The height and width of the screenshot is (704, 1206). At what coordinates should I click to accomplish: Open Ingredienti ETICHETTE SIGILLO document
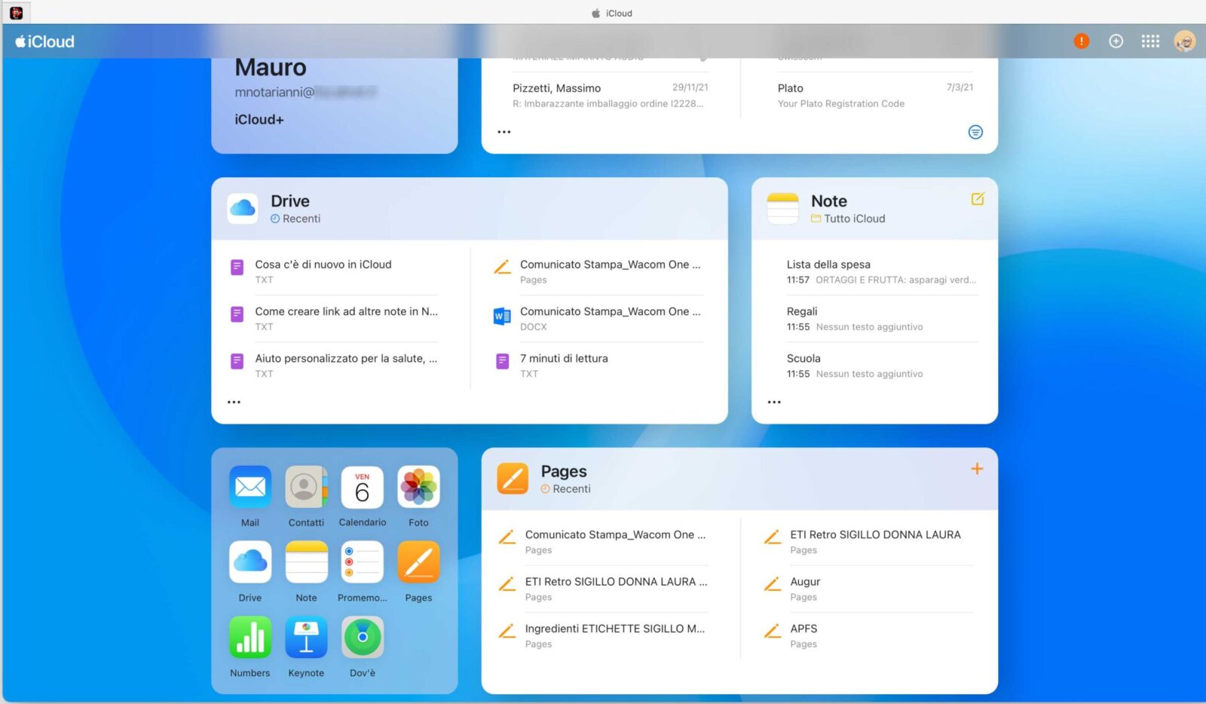(x=603, y=635)
